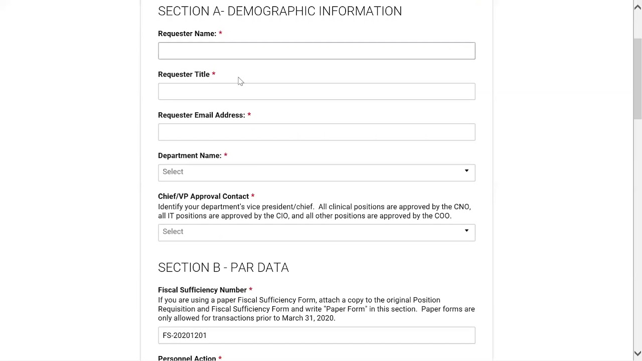Open the Chief/VP Approval Contact dropdown
This screenshot has height=361, width=642.
pyautogui.click(x=311, y=232)
